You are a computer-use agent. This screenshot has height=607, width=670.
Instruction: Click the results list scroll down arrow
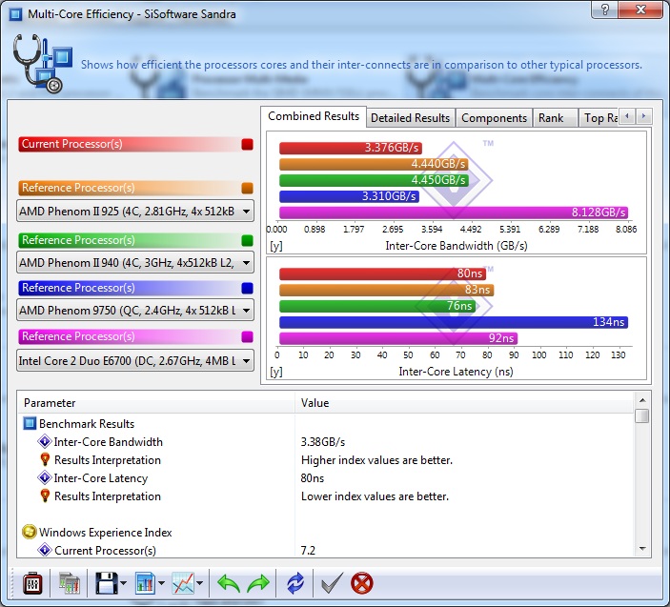(x=641, y=549)
